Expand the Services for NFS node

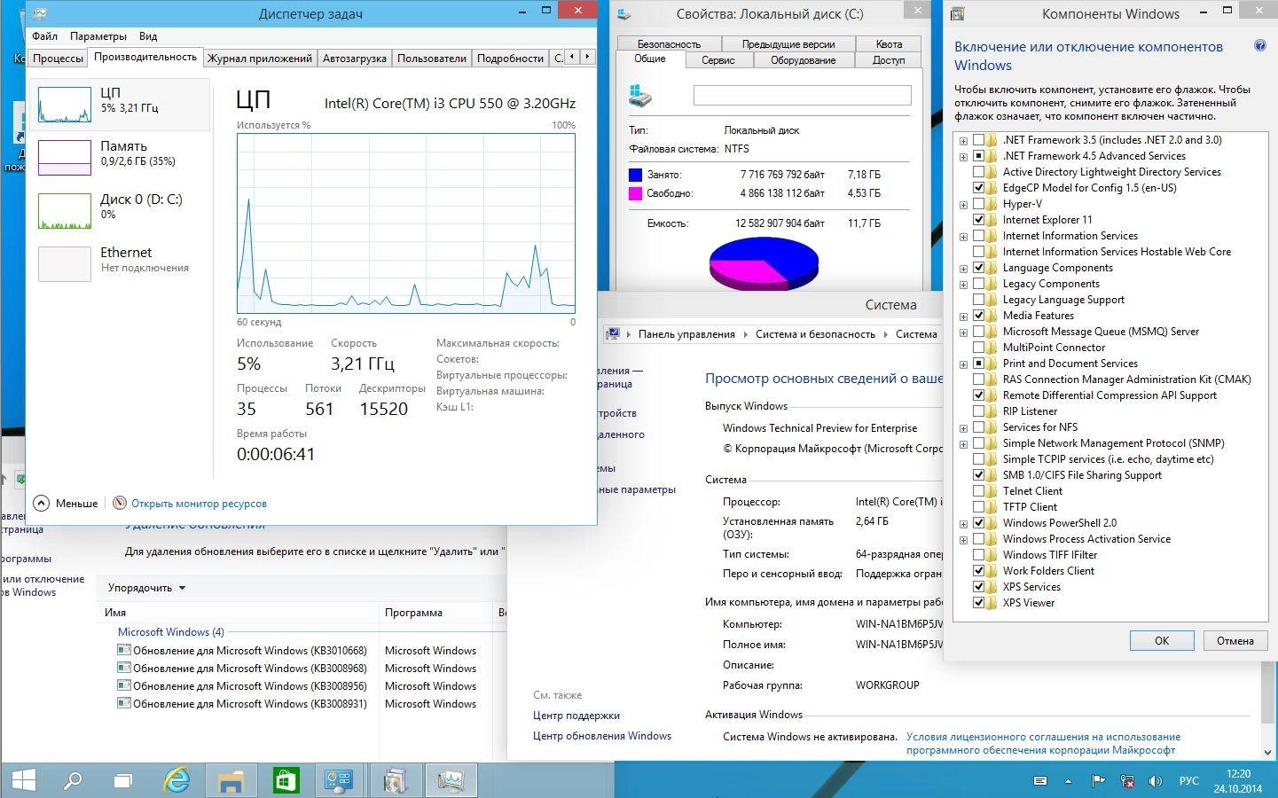click(963, 427)
